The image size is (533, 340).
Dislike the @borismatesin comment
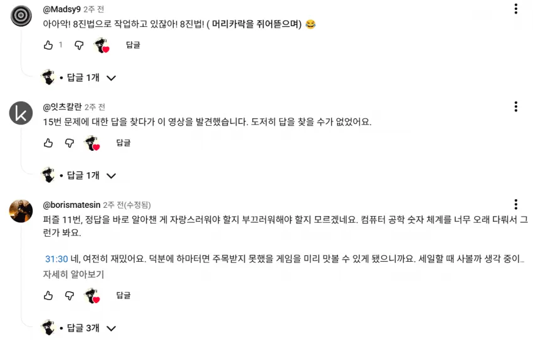pos(70,296)
